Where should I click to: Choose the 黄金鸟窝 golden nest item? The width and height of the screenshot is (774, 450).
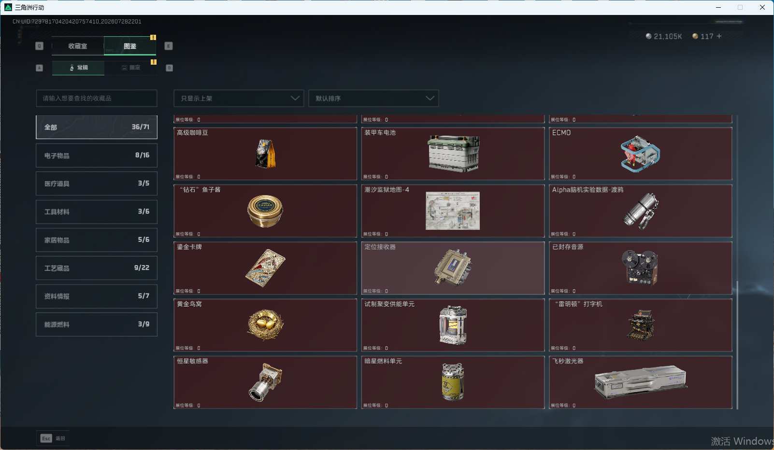point(265,325)
